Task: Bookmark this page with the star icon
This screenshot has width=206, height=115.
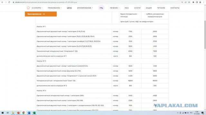Action: [189, 2]
